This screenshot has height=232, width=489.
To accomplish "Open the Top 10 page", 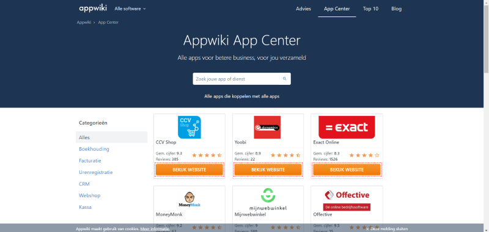I will click(370, 9).
